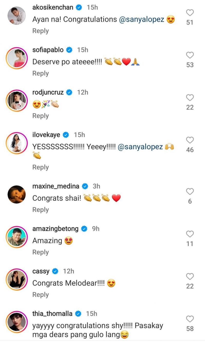Reply to sofiapablo's Deserve po comment
Image resolution: width=205 pixels, height=342 pixels.
click(x=40, y=73)
